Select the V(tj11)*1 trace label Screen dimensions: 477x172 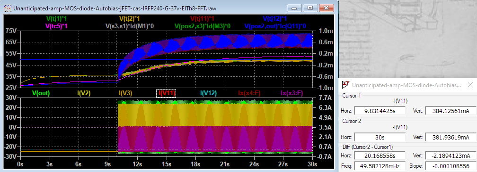(203, 19)
